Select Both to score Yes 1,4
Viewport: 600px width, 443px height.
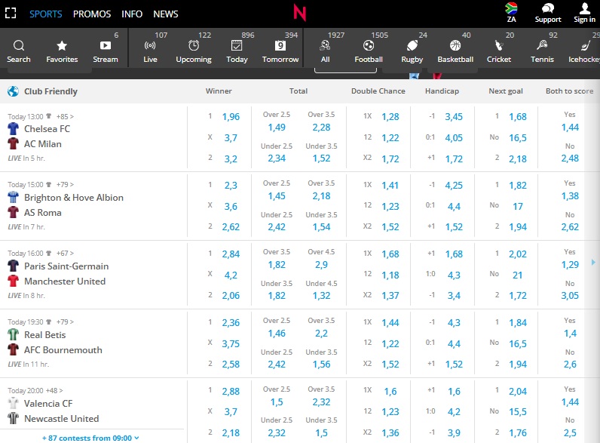[570, 334]
